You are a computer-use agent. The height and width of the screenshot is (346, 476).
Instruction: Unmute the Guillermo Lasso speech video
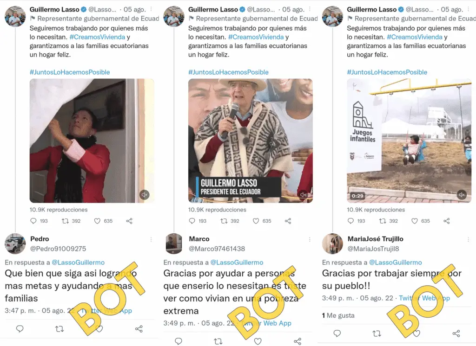(303, 194)
